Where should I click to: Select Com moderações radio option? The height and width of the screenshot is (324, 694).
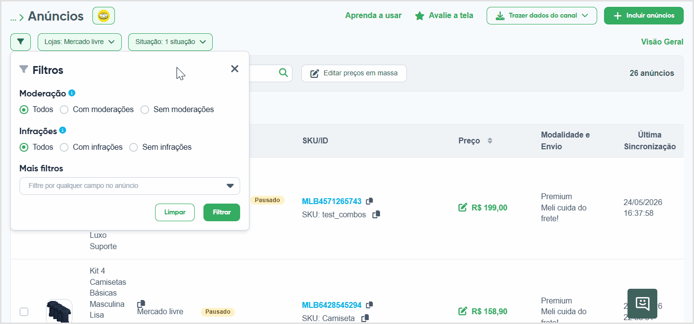click(x=64, y=110)
